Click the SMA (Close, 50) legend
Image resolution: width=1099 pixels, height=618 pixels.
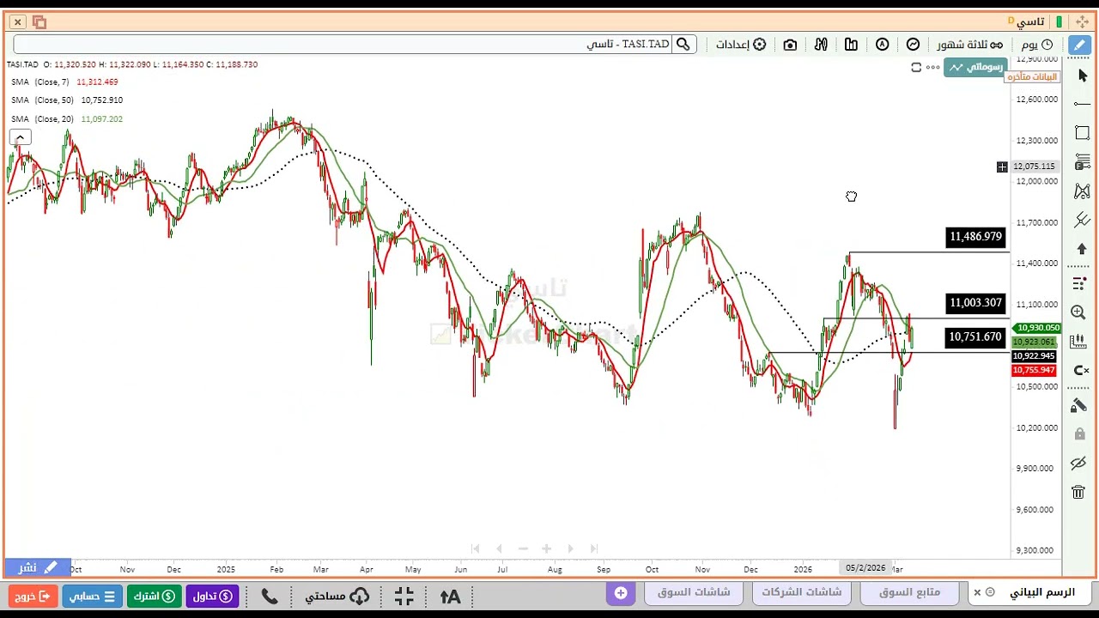67,100
